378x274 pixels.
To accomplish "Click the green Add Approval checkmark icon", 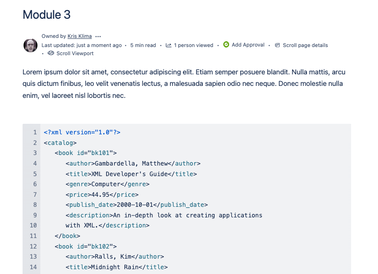I will click(x=226, y=45).
